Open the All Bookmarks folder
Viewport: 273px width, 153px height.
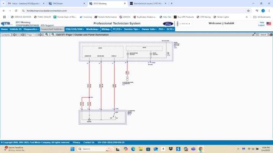(262, 17)
